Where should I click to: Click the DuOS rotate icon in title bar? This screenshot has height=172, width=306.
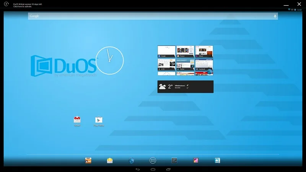[x=6, y=4]
